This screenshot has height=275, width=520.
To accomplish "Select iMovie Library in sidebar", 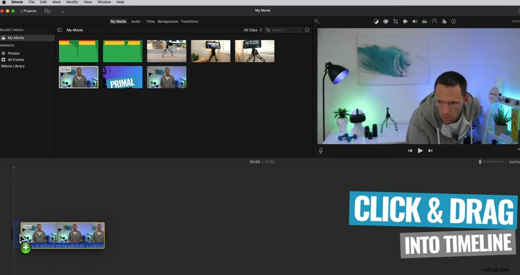I will click(x=13, y=66).
